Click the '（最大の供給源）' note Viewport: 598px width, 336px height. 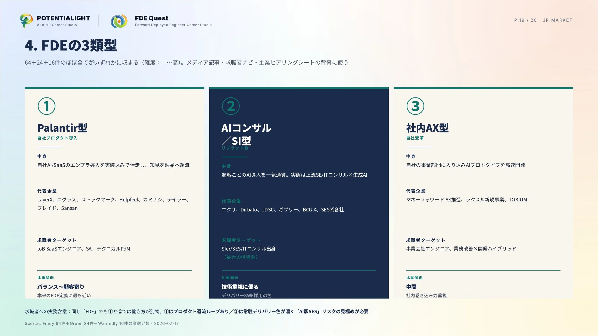point(239,257)
